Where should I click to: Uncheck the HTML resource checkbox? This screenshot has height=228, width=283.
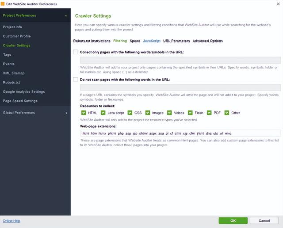(84, 113)
